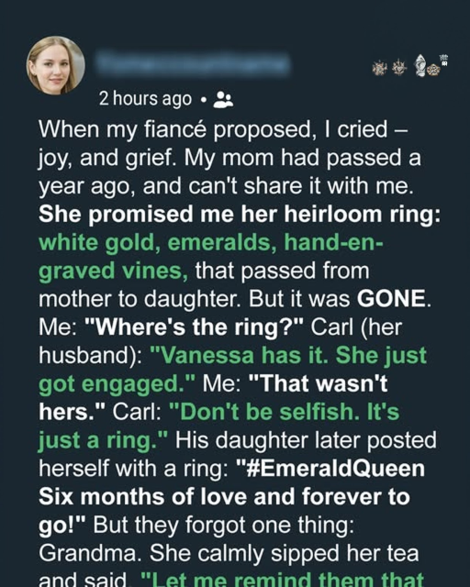Click the friends audience icon beside timestamp
The height and width of the screenshot is (587, 470).
[223, 100]
